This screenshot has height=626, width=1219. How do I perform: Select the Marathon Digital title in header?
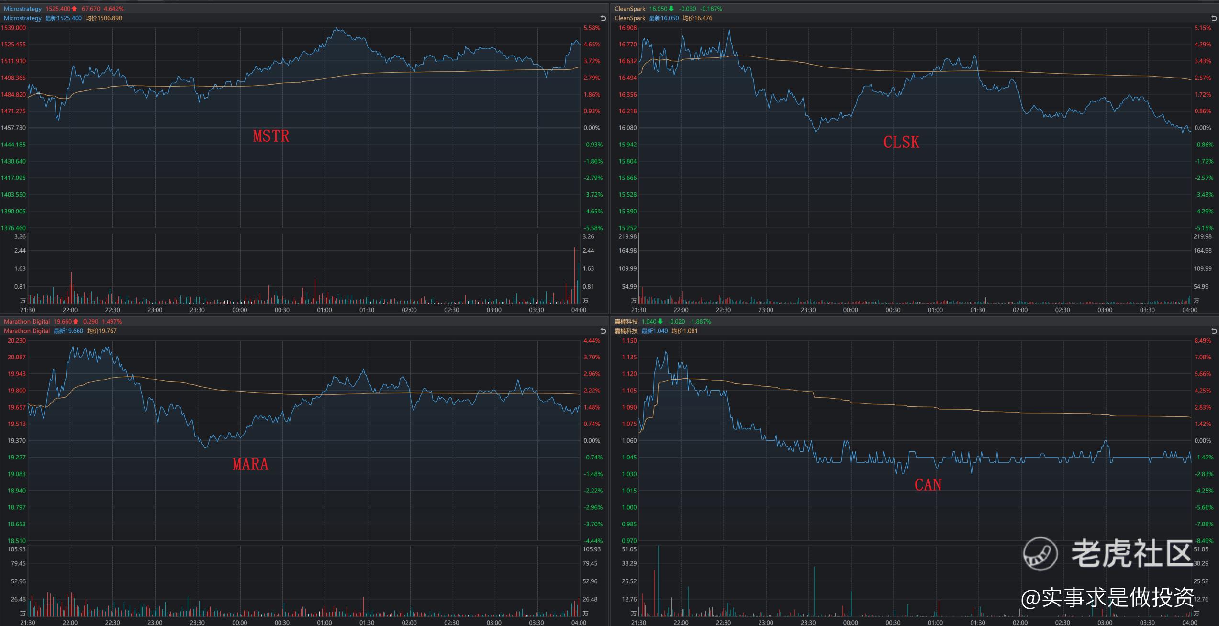(27, 322)
